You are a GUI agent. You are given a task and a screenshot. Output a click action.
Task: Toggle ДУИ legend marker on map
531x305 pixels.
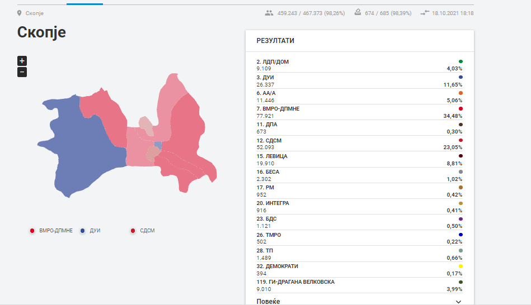pos(83,231)
